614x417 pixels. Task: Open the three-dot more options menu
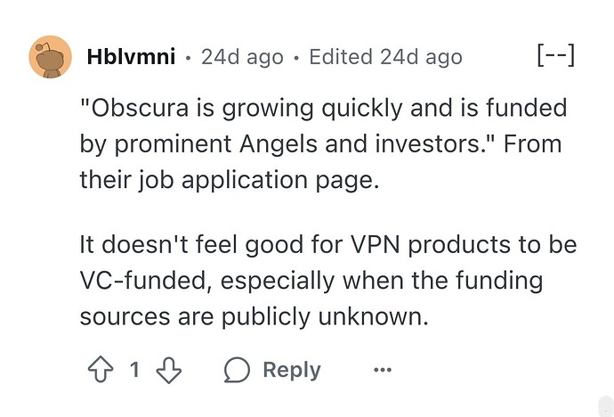pyautogui.click(x=382, y=371)
